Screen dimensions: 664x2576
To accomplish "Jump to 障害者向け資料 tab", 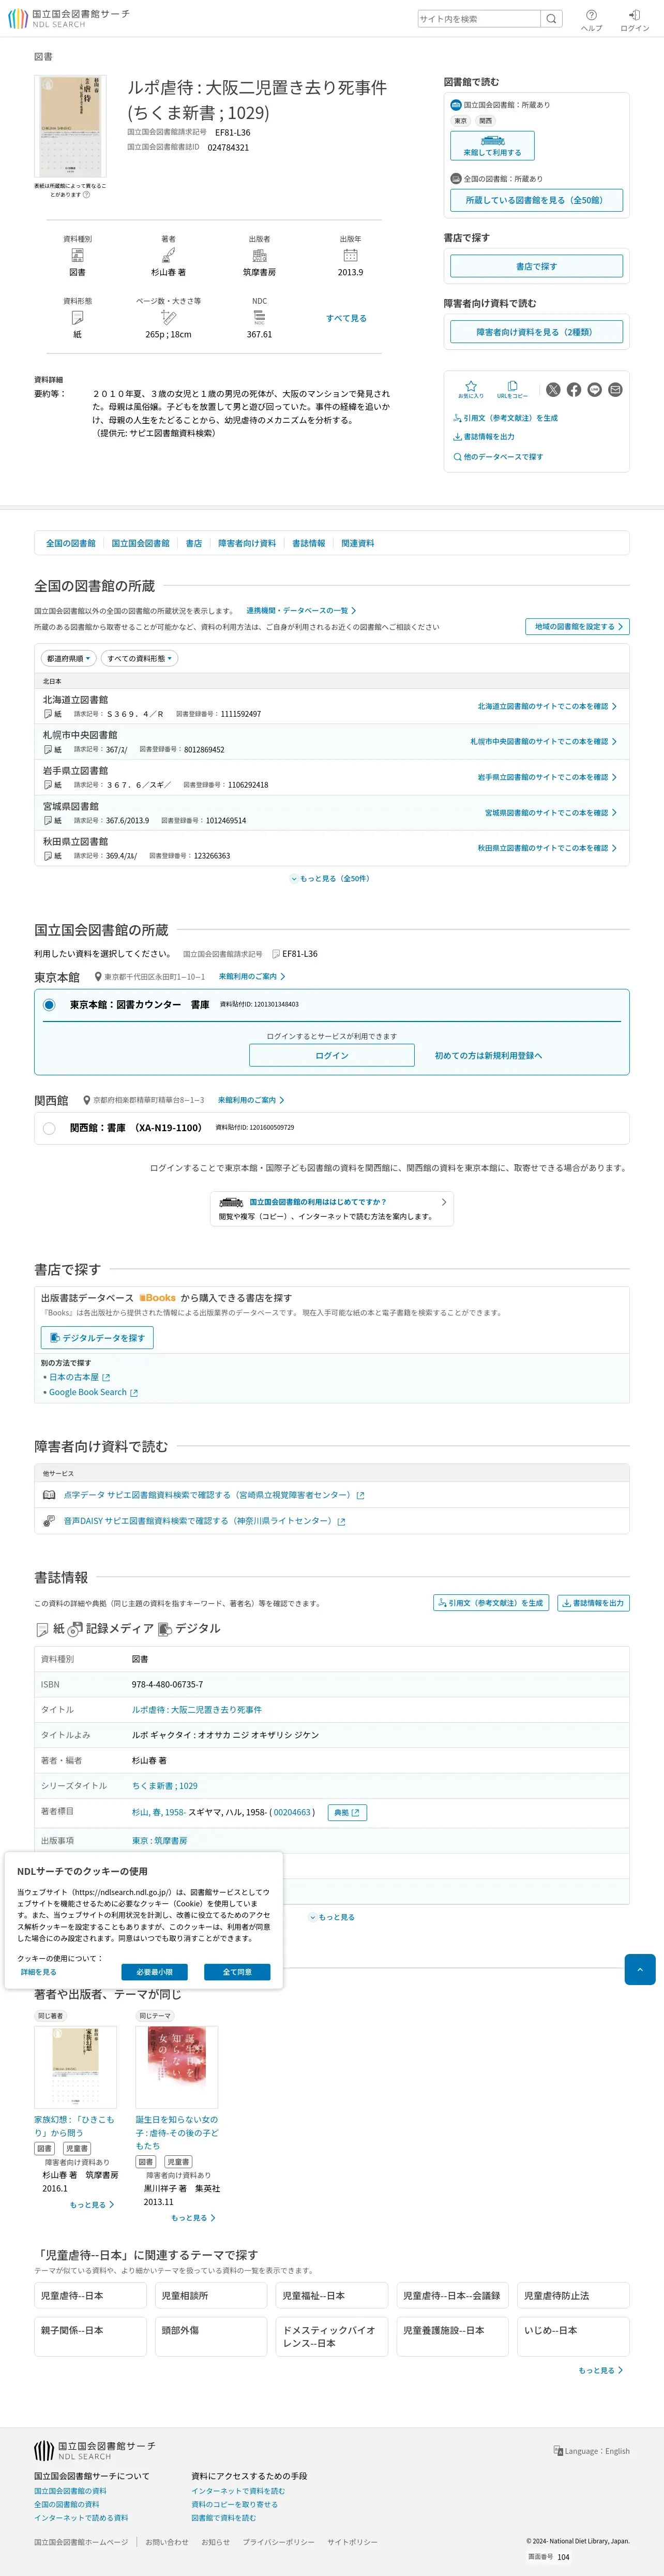I will point(247,543).
